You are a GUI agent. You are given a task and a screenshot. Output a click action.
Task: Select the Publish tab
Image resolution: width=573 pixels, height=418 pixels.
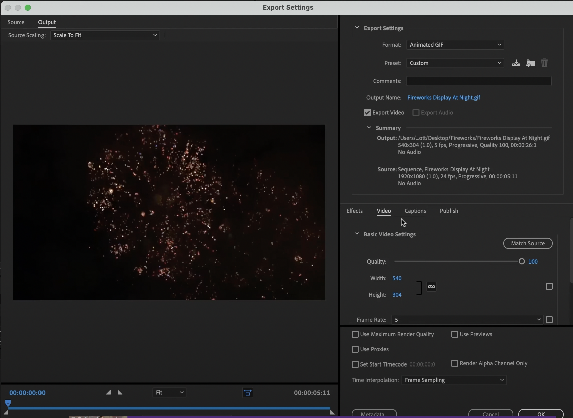[x=448, y=211]
